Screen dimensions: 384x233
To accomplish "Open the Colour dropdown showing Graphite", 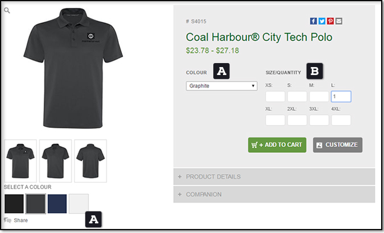I will pyautogui.click(x=222, y=86).
